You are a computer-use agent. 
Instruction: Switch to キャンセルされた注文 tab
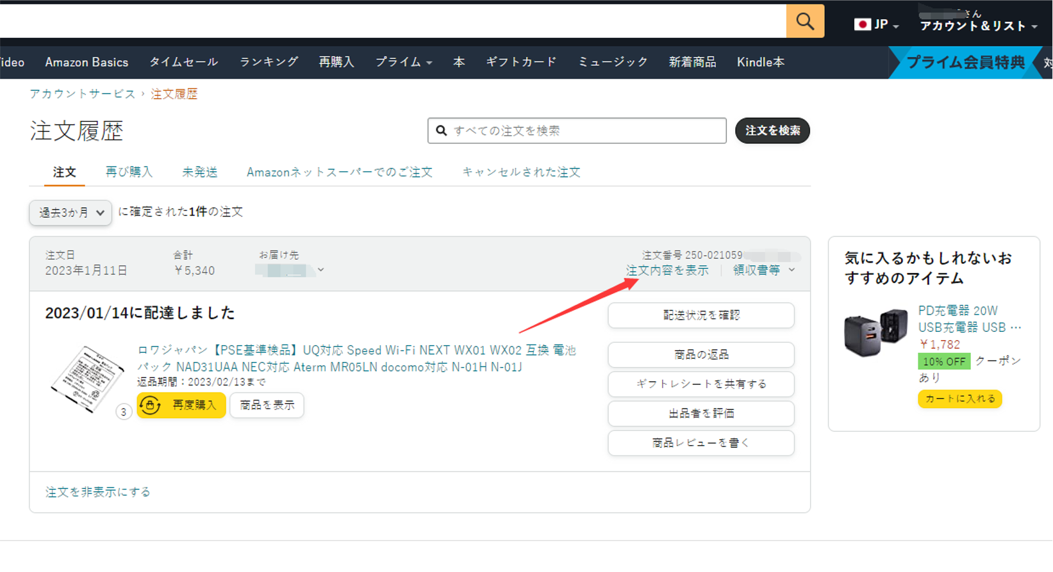coord(521,172)
